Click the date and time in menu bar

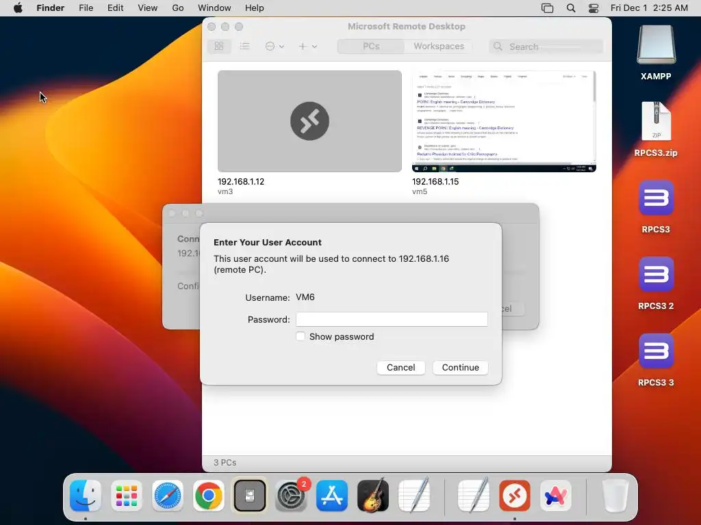pos(649,8)
